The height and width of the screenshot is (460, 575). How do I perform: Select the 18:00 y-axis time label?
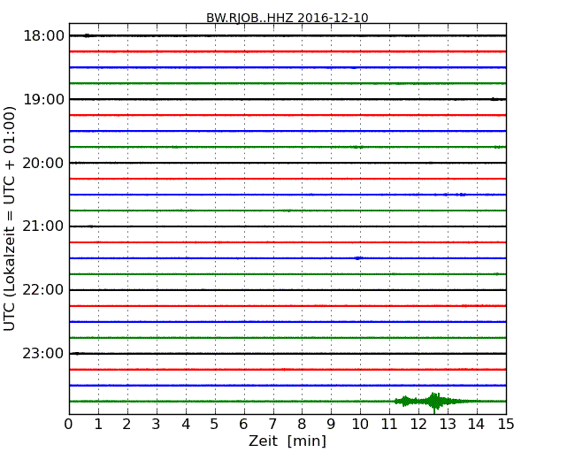[43, 36]
